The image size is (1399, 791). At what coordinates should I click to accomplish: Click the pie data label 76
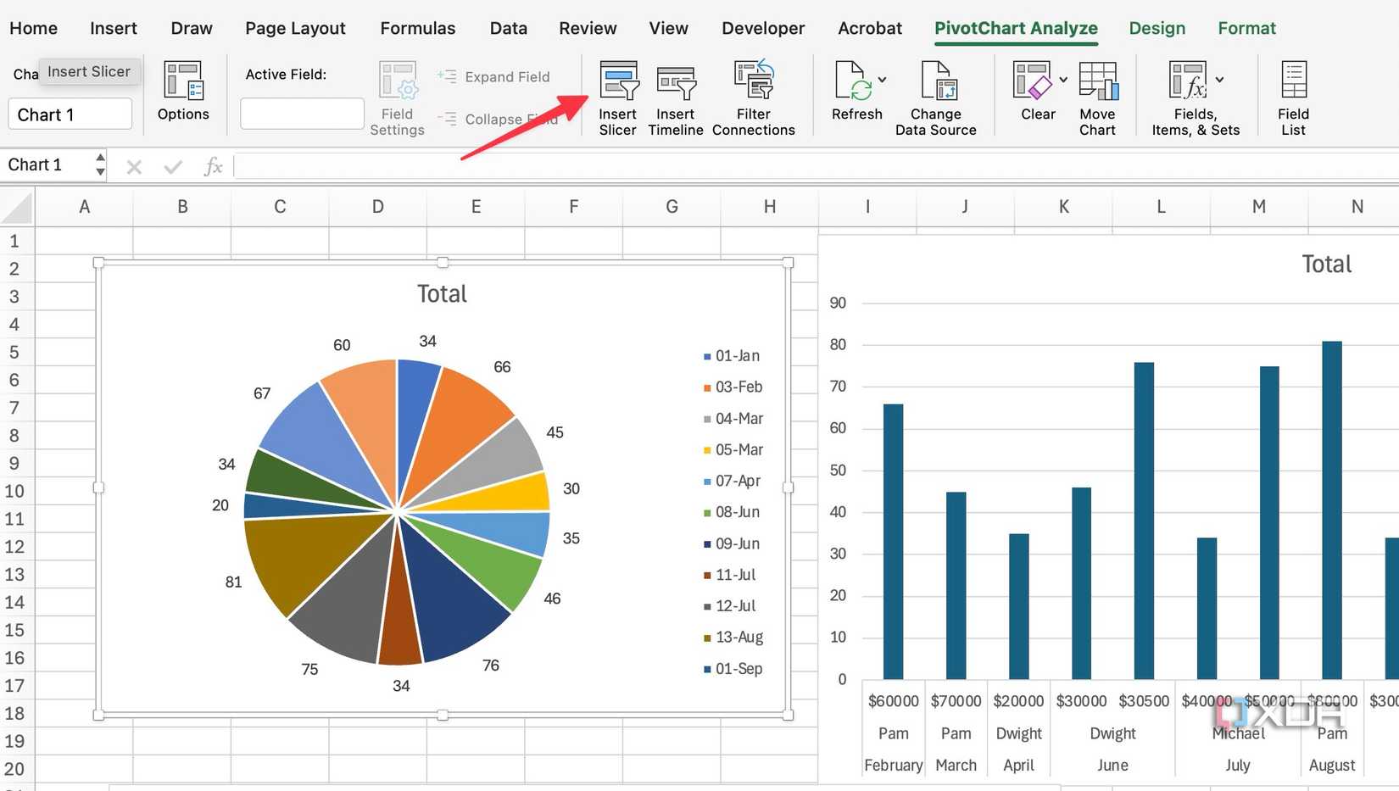[491, 666]
